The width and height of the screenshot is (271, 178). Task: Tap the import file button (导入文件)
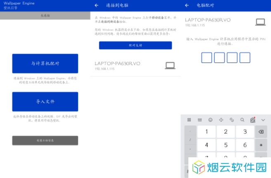click(45, 101)
